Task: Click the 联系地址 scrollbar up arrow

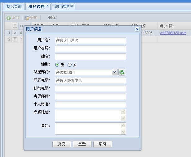Action: [123, 112]
